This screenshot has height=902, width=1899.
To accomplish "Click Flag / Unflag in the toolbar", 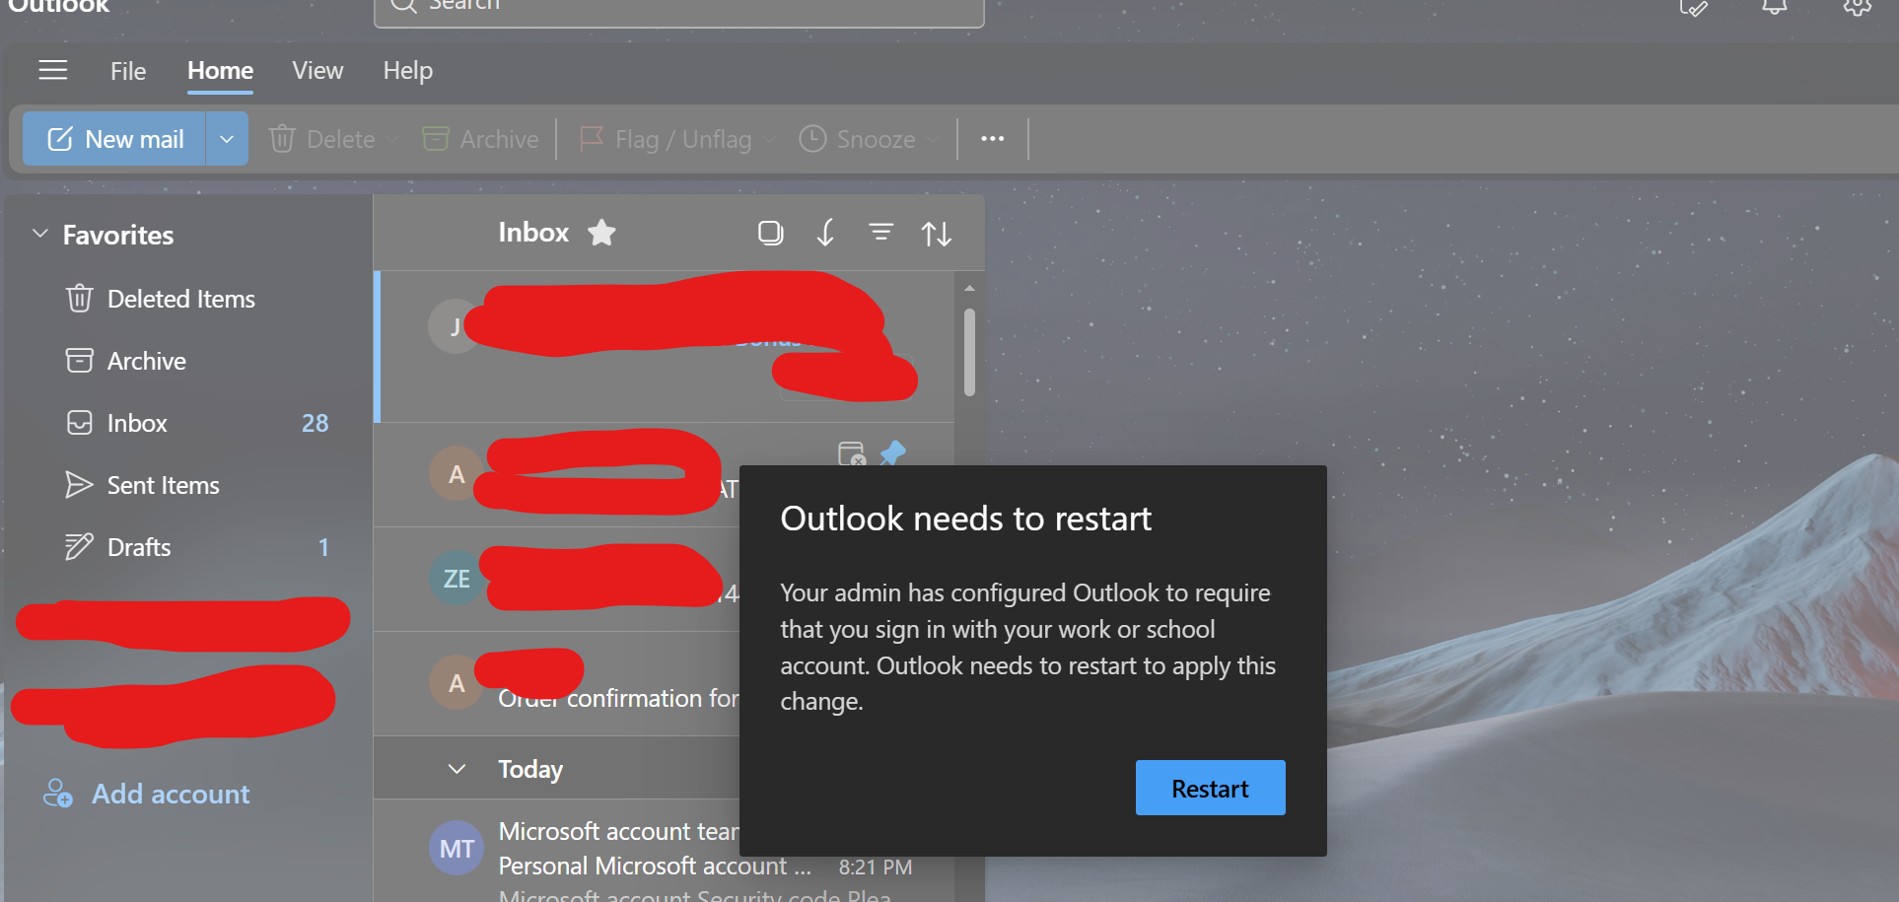I will (x=666, y=139).
